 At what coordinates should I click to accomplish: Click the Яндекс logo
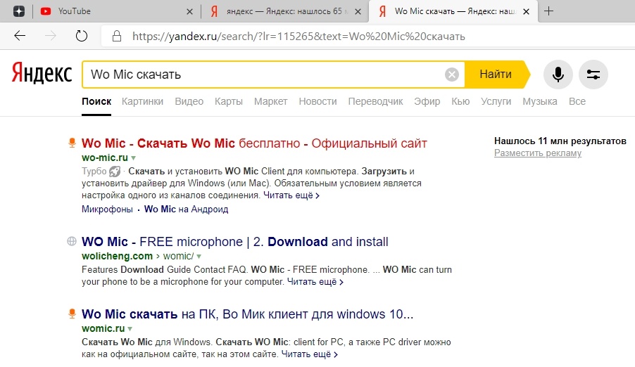click(42, 73)
